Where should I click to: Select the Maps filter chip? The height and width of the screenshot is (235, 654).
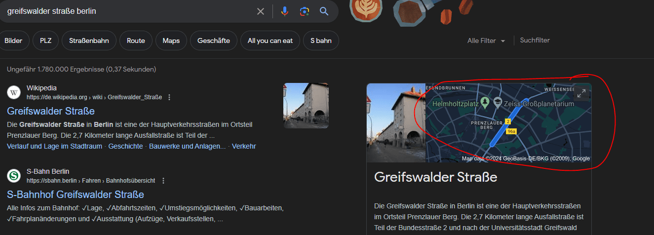(171, 40)
